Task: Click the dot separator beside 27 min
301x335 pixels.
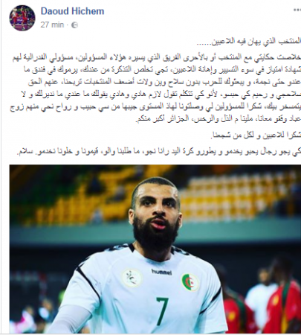Action: (x=68, y=25)
